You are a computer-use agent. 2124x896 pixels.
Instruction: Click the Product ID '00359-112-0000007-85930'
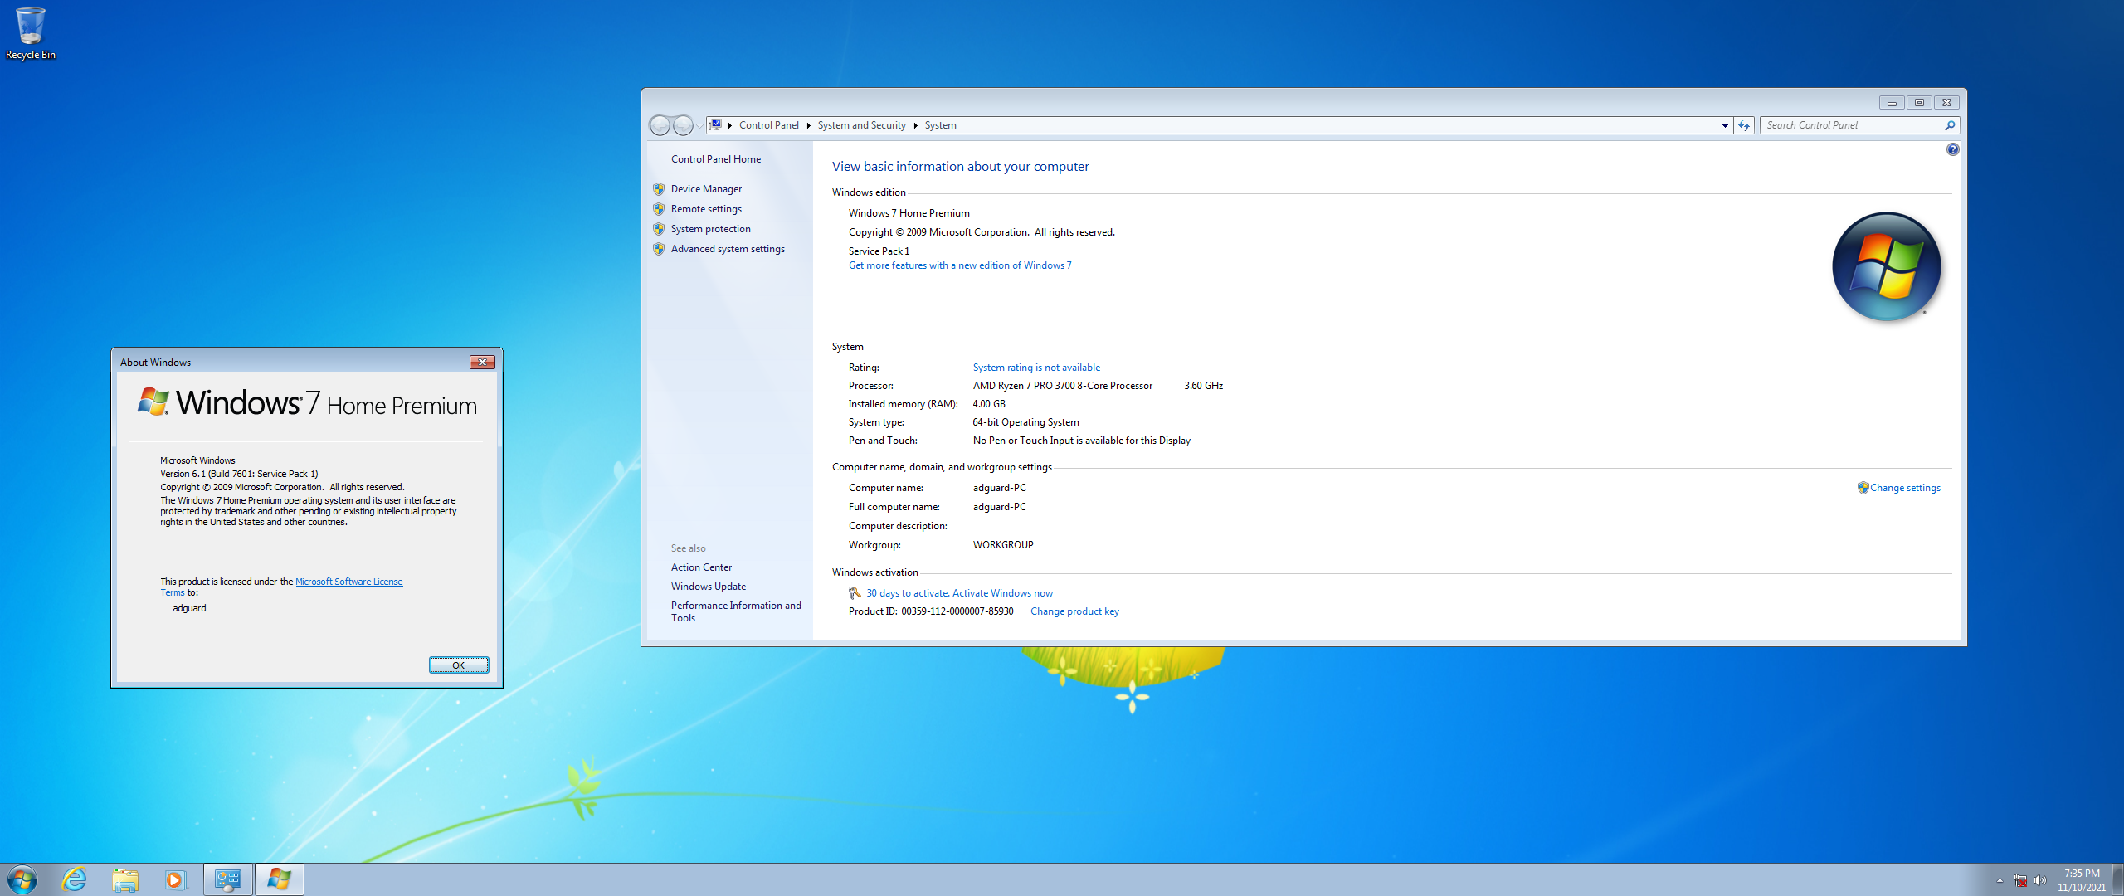[x=957, y=611]
